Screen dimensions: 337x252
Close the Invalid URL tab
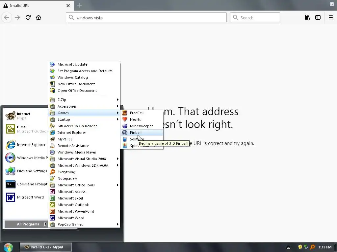(x=68, y=6)
